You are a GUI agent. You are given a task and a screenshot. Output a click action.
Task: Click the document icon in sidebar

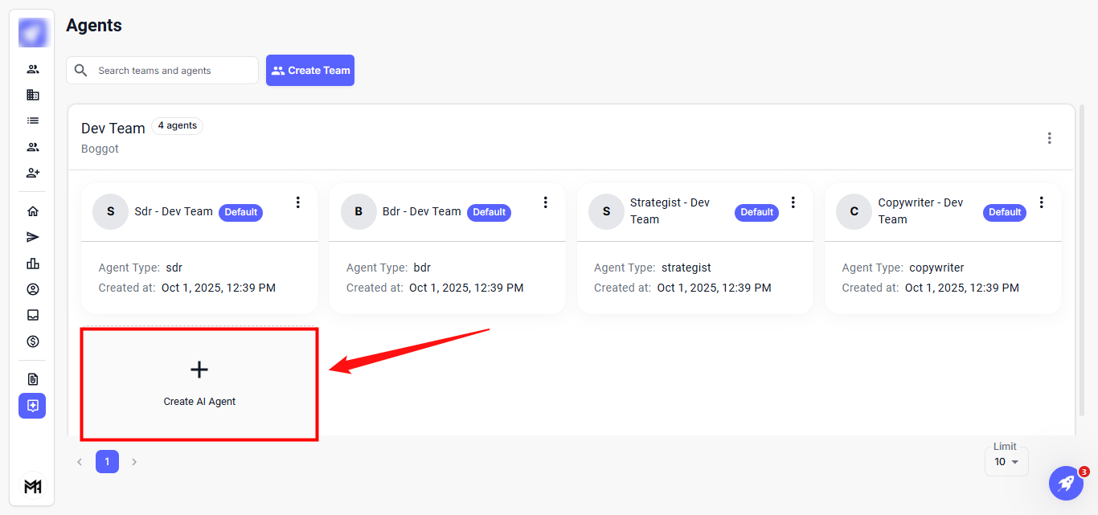click(x=32, y=379)
